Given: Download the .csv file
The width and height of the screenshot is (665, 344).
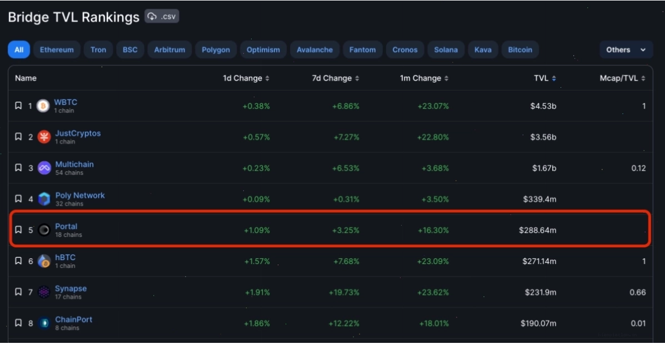Looking at the screenshot, I should (x=162, y=16).
